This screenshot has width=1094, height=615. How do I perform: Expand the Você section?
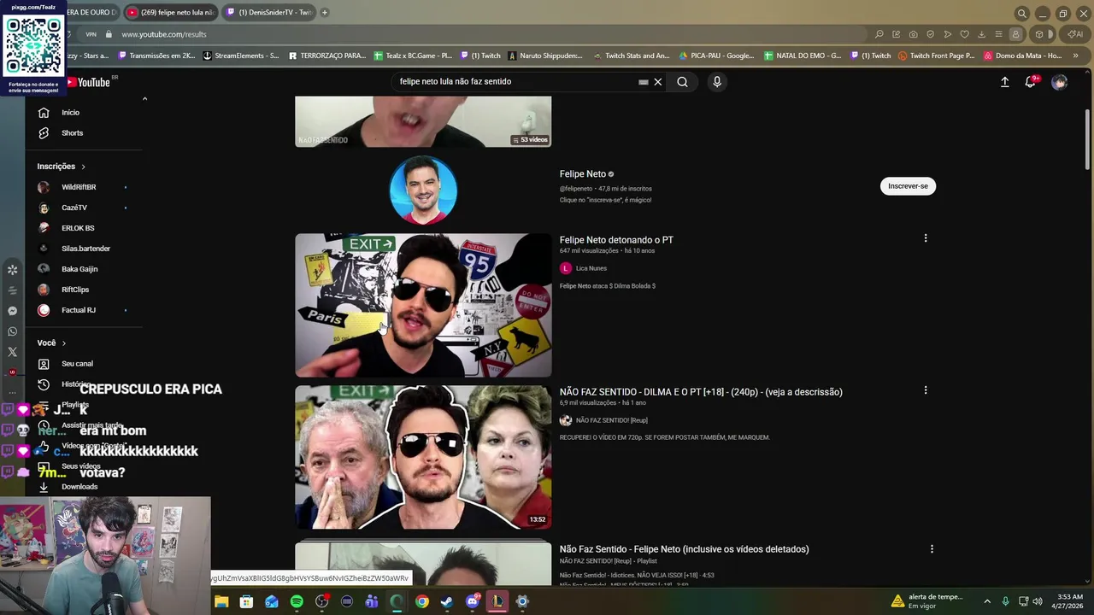point(51,343)
